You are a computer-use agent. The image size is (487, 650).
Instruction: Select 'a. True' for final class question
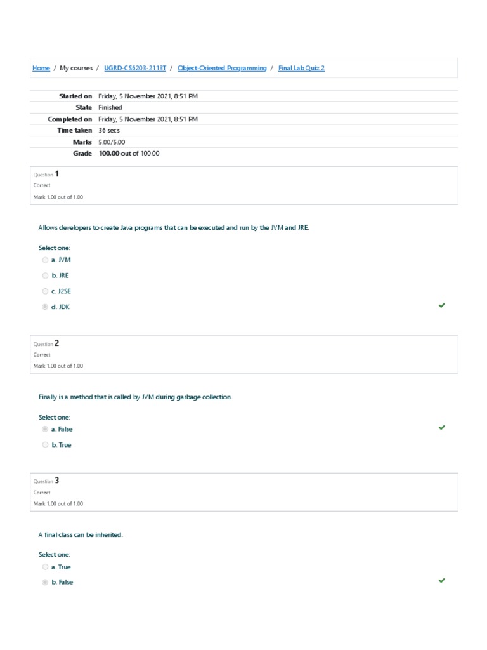(x=45, y=567)
